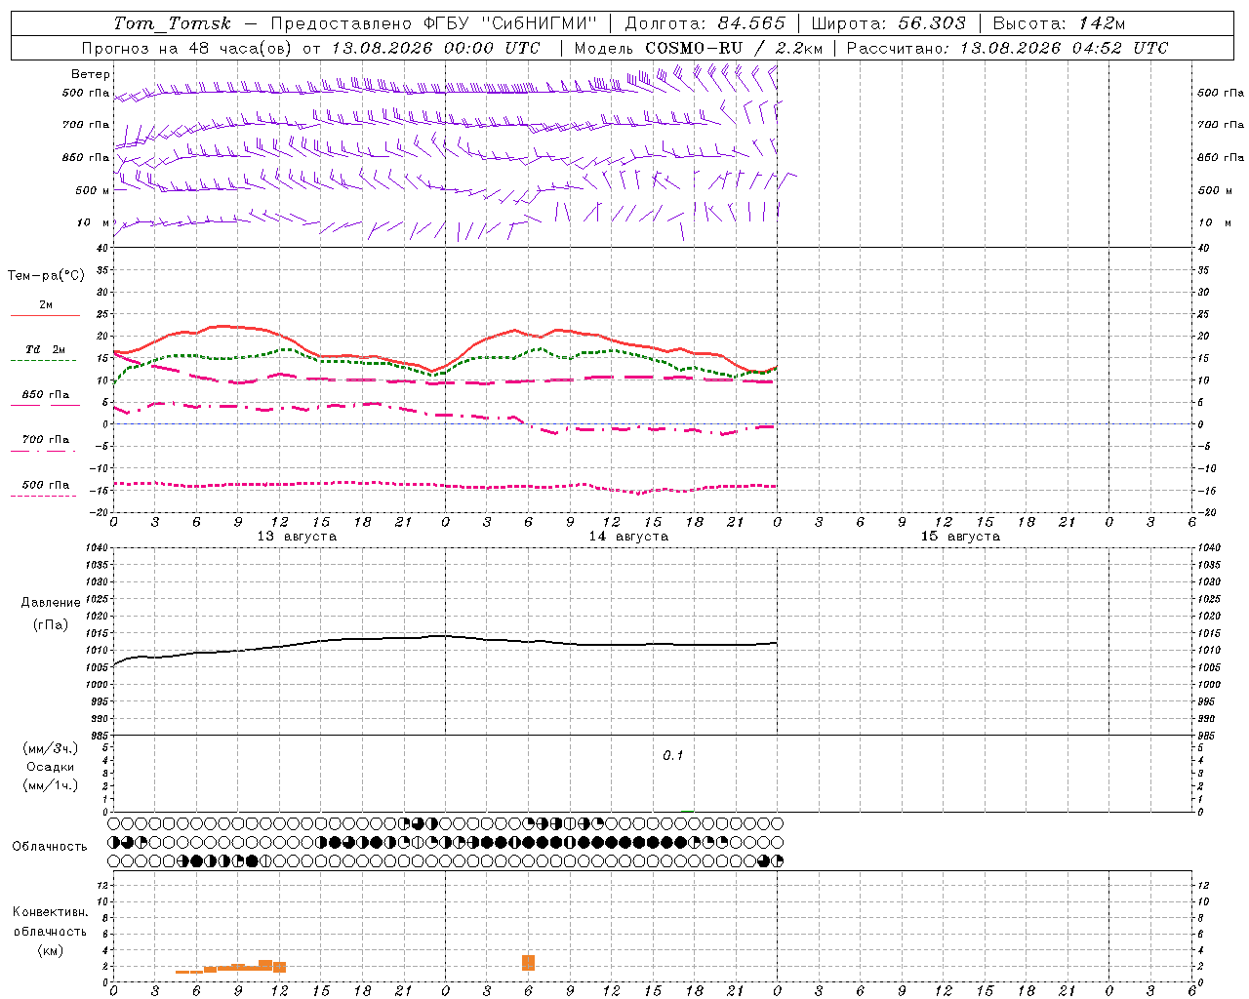Click the 0.1 precipitation value label

(x=673, y=755)
